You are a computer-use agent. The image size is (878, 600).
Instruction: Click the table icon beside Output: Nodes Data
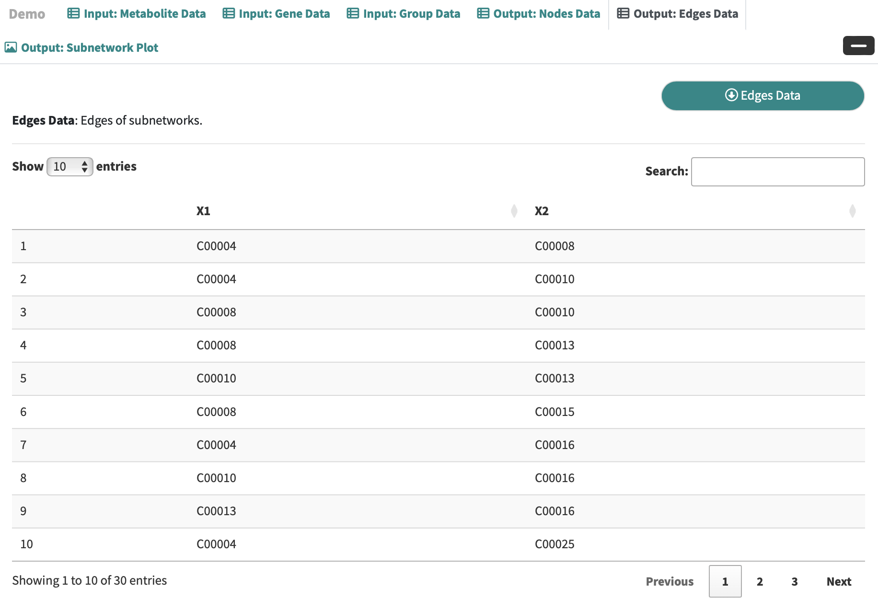483,13
